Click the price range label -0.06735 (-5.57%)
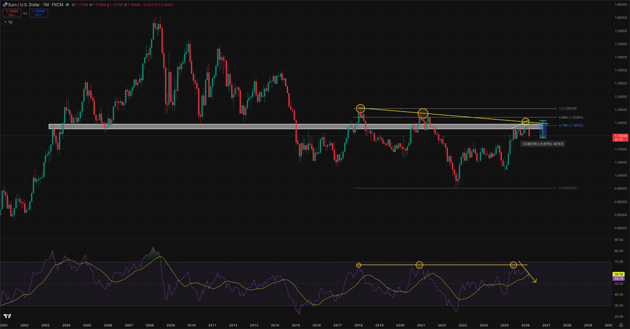The width and height of the screenshot is (630, 329). (x=542, y=143)
